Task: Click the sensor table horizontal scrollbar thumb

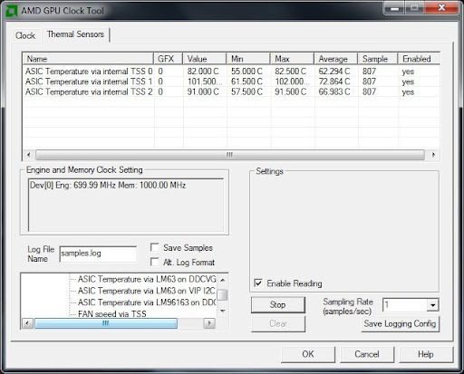Action: [230, 155]
